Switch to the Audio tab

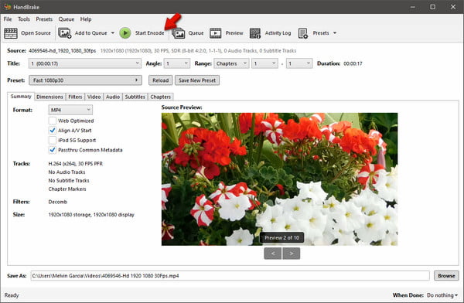(113, 97)
